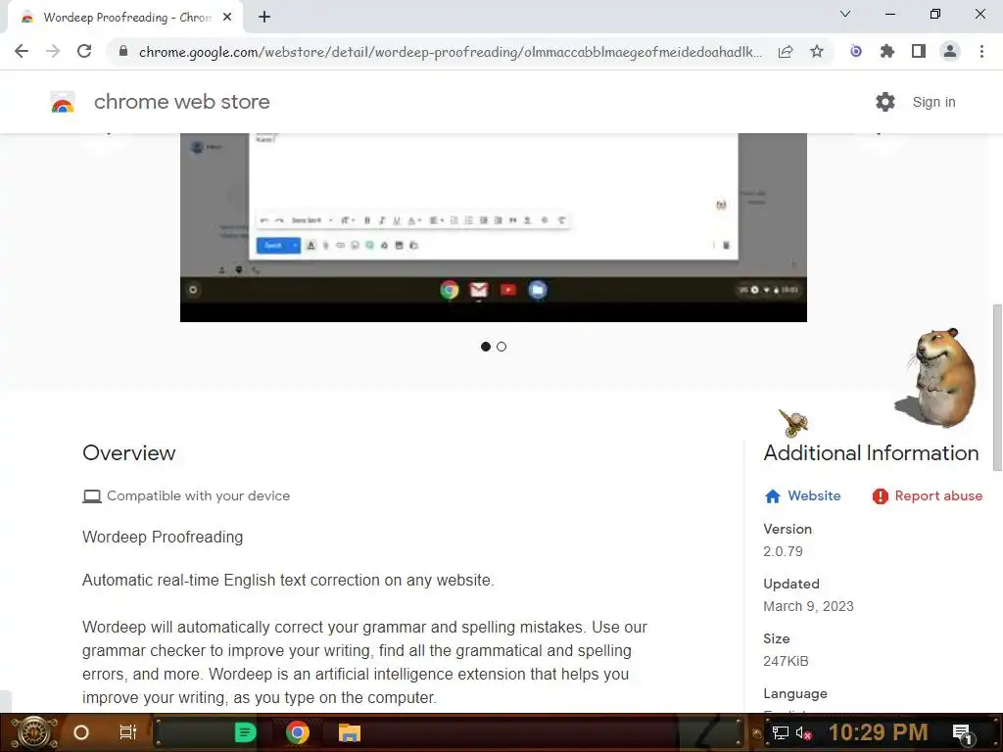This screenshot has width=1003, height=752.
Task: Open Chrome three-dot menu
Action: 981,51
